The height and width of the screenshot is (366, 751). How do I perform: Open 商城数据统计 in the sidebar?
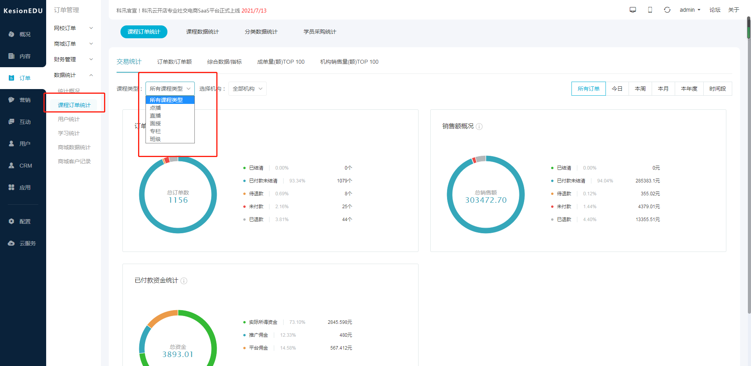(x=74, y=147)
